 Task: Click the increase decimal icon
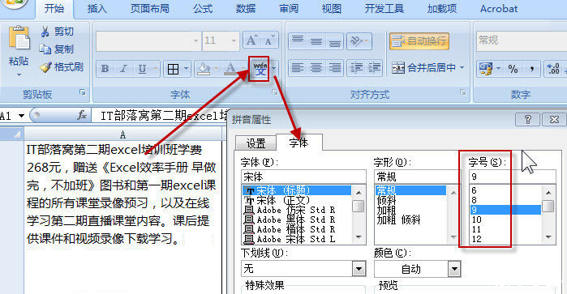click(553, 68)
